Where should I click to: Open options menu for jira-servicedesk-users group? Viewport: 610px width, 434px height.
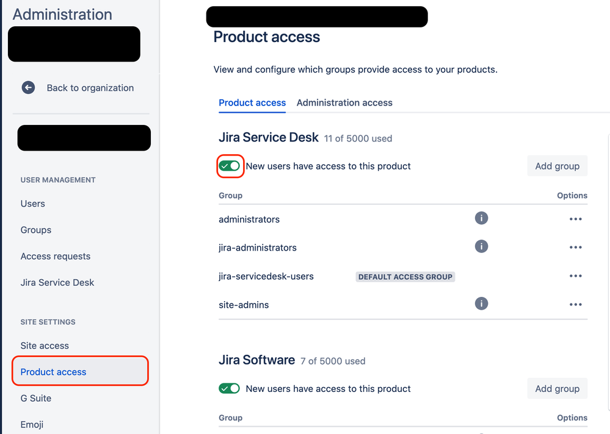coord(575,276)
